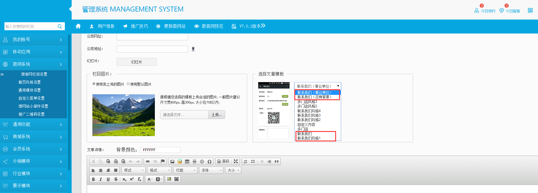This screenshot has height=193, width=538.
Task: Insert special character Omega symbol
Action: tap(209, 162)
